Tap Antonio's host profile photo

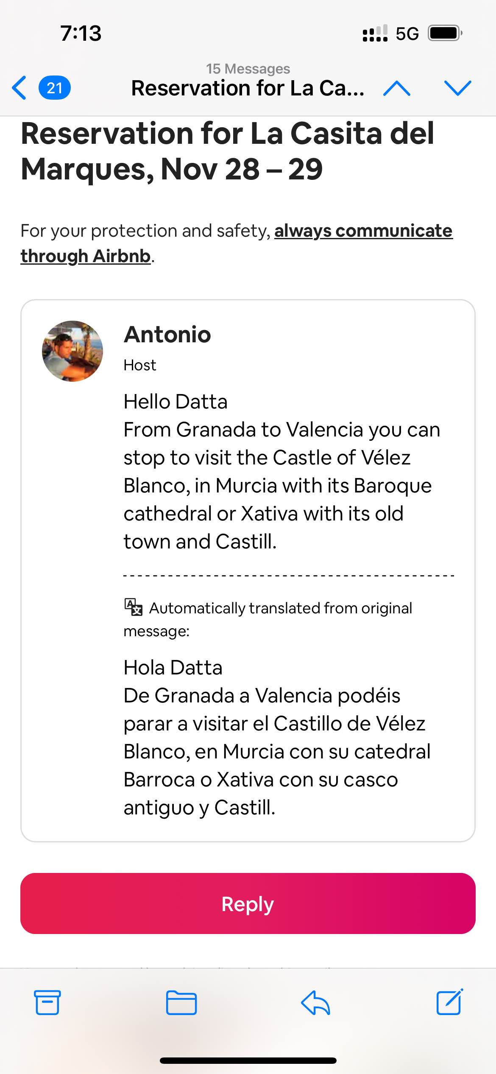(x=72, y=351)
